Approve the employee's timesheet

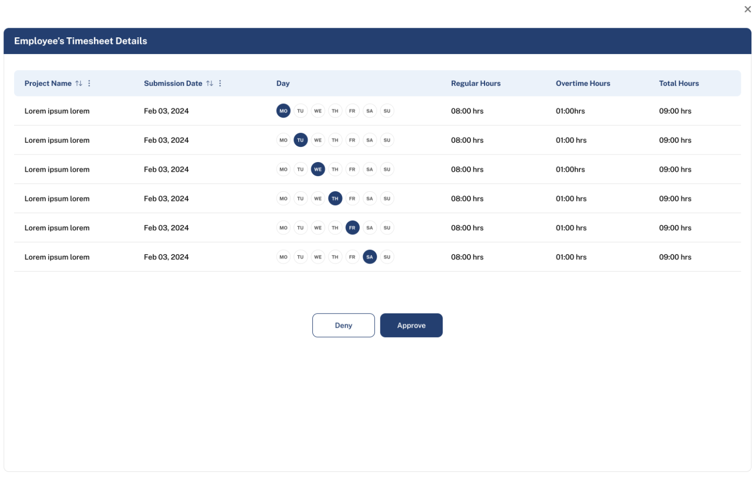click(411, 326)
